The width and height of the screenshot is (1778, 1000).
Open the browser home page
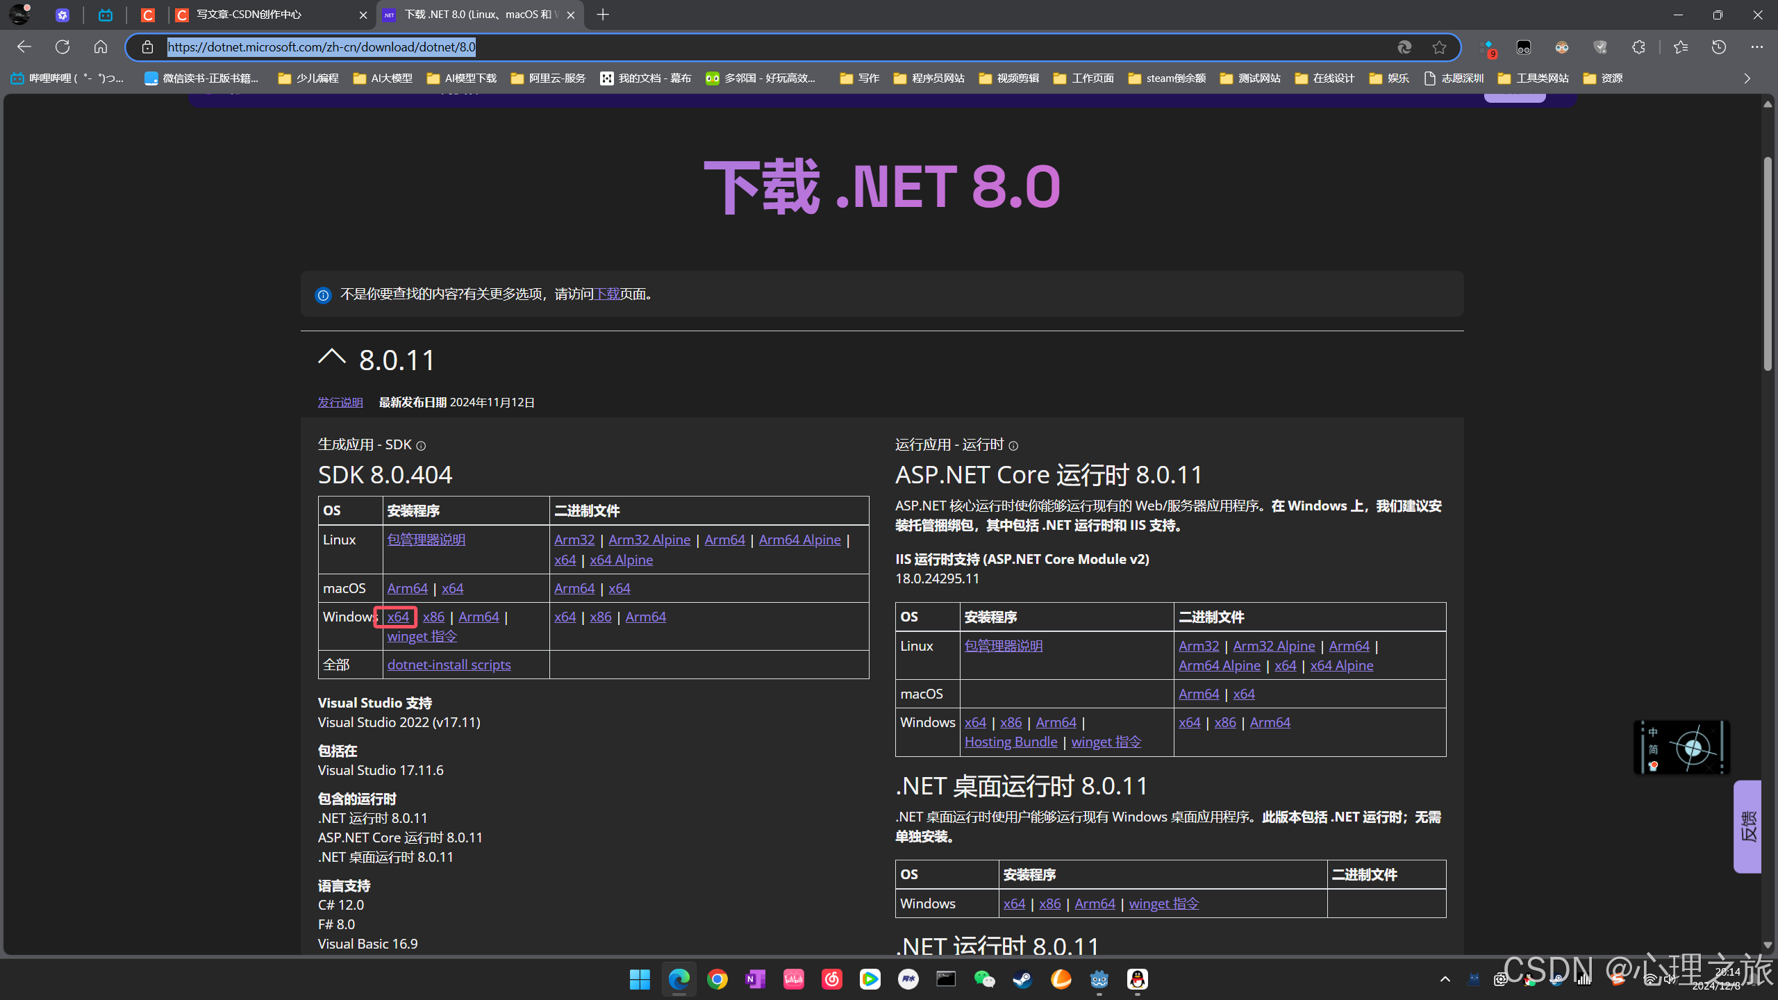tap(100, 47)
